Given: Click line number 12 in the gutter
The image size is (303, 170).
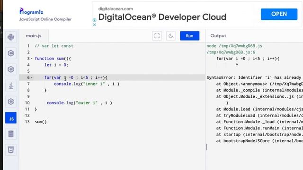Looking at the screenshot, I should pos(27,115).
